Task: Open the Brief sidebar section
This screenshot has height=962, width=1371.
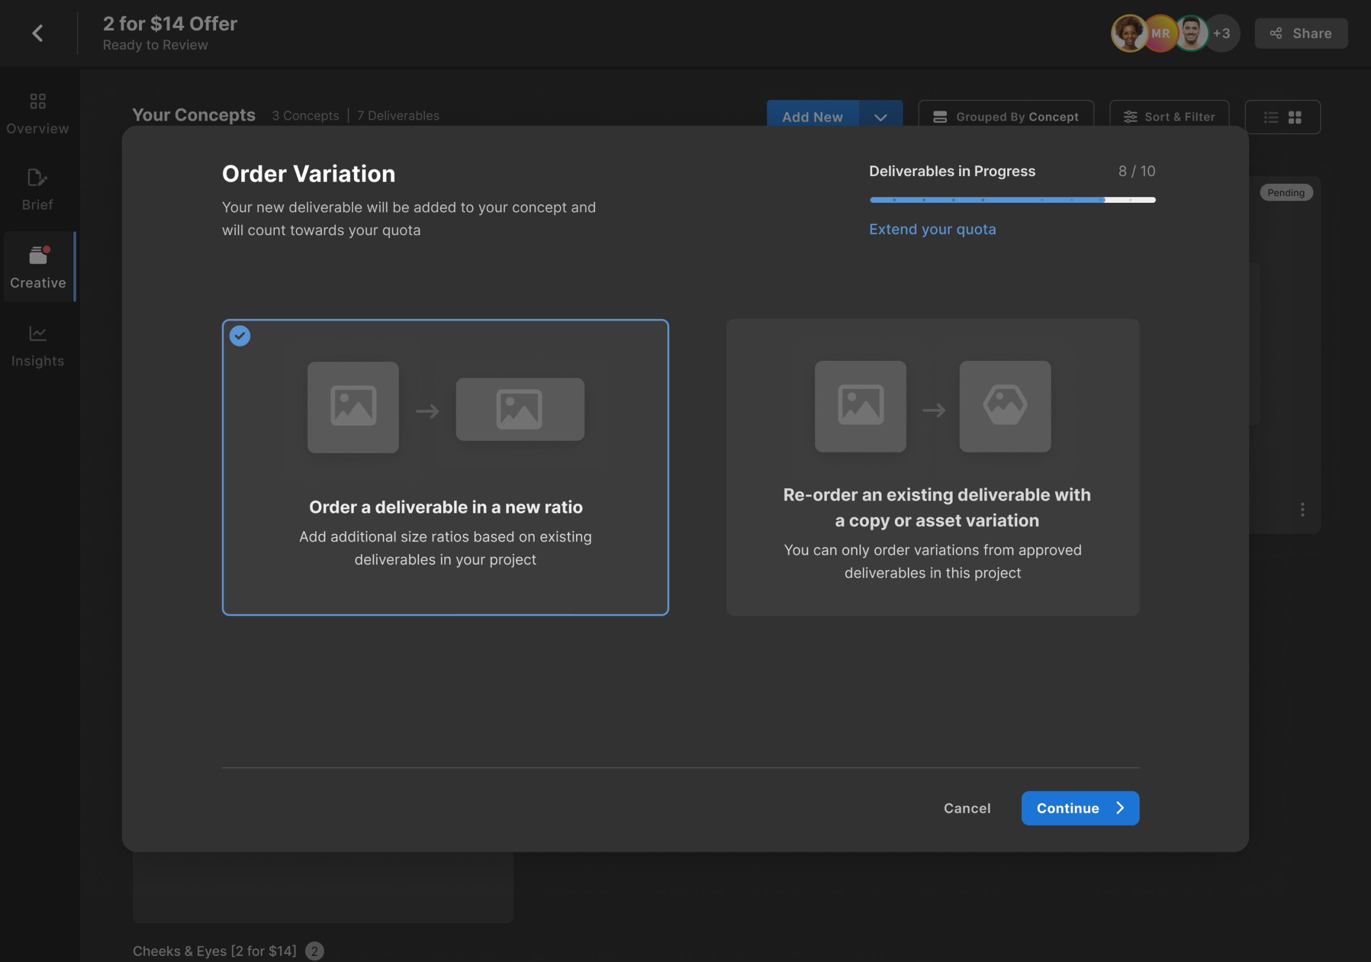Action: tap(37, 190)
